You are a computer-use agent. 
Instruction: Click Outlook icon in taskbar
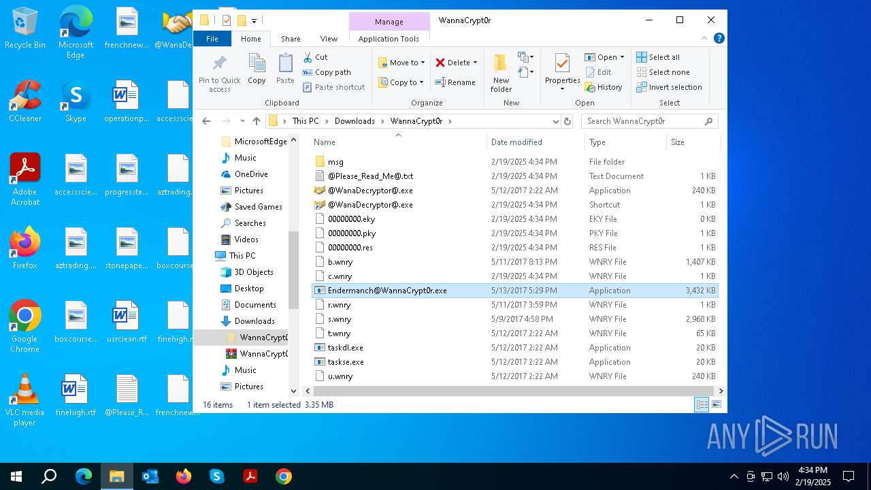150,476
